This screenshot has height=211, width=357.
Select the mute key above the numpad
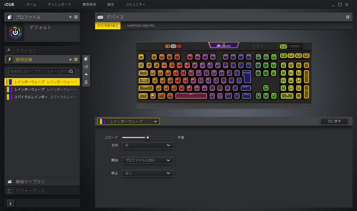[283, 46]
